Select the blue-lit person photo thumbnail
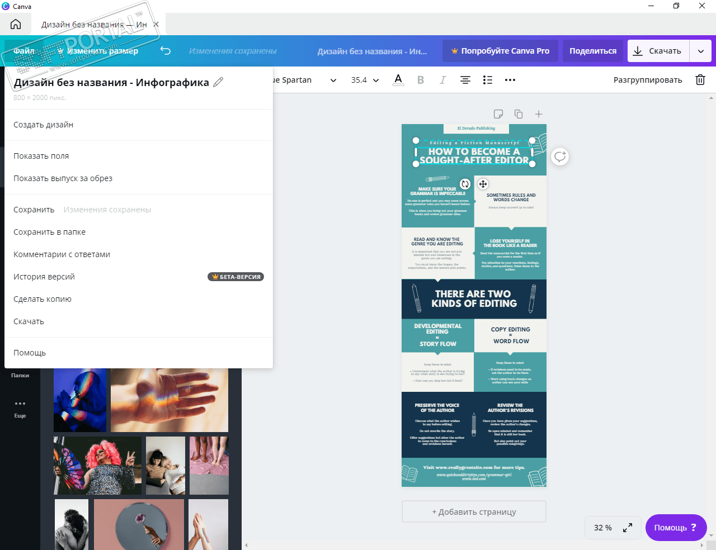The height and width of the screenshot is (550, 716). [80, 400]
